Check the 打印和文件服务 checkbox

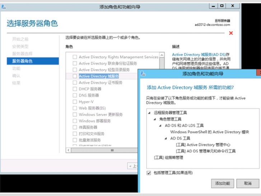75,134
